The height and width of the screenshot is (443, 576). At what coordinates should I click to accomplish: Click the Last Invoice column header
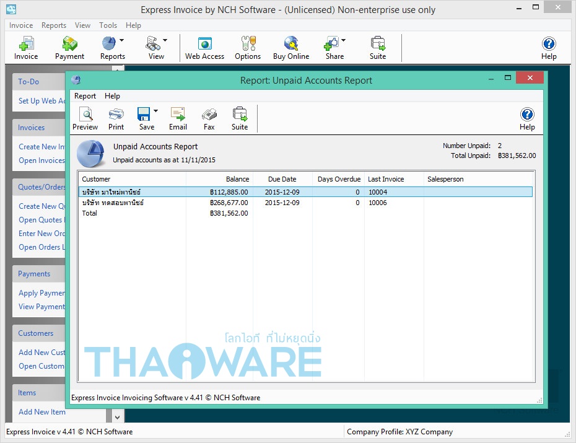(x=394, y=179)
